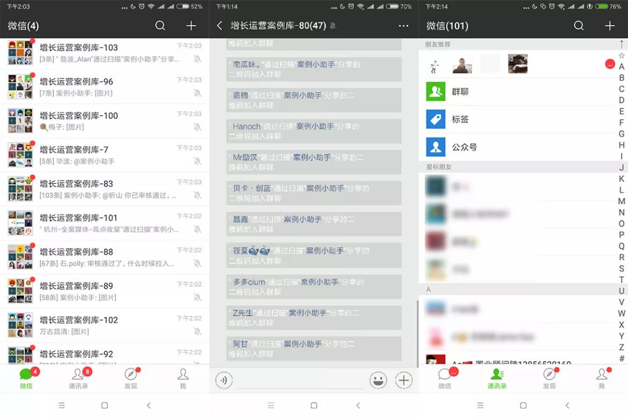This screenshot has height=418, width=628.
Task: Open 公众号 official accounts entry
Action: (517, 147)
